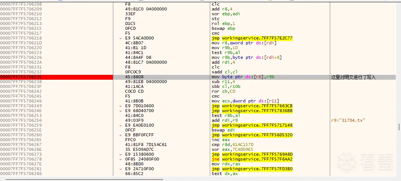Screen dimensions: 401x181
Task: Select instruction sbb cl,r10b
Action: 226,87
